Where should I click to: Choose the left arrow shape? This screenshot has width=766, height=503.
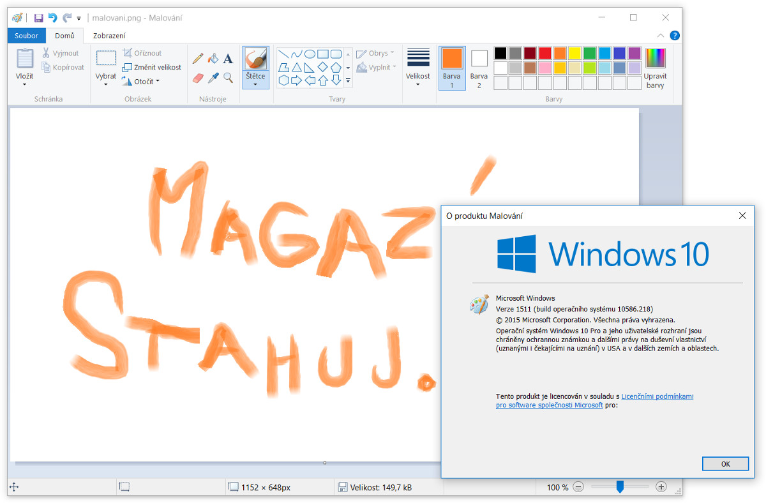pos(310,80)
